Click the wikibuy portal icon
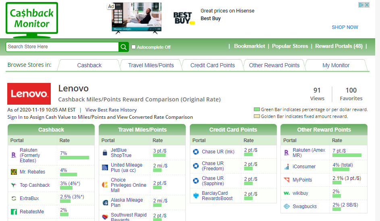The height and width of the screenshot is (221, 380). (287, 193)
